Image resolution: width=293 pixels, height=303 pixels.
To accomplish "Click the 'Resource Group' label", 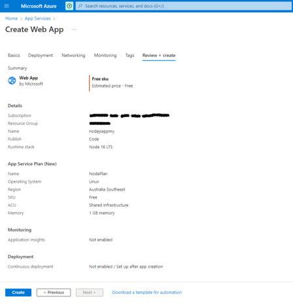I will [x=23, y=123].
